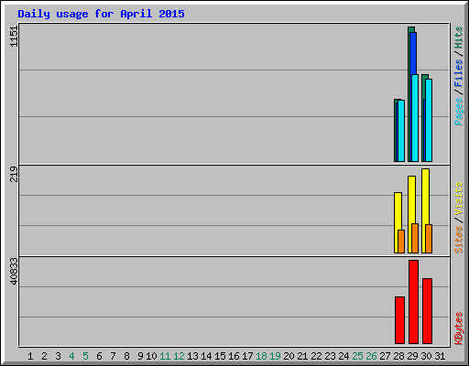
Task: Click the Files legend label
Action: click(x=459, y=72)
